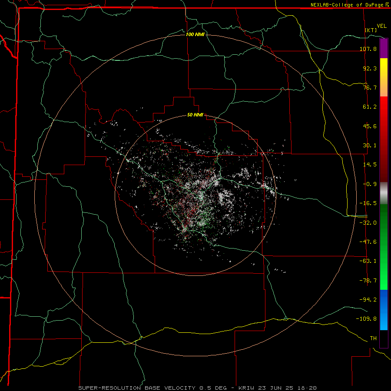The image size is (391, 391).
Task: Click the TH threshold label in legend
Action: 373,338
